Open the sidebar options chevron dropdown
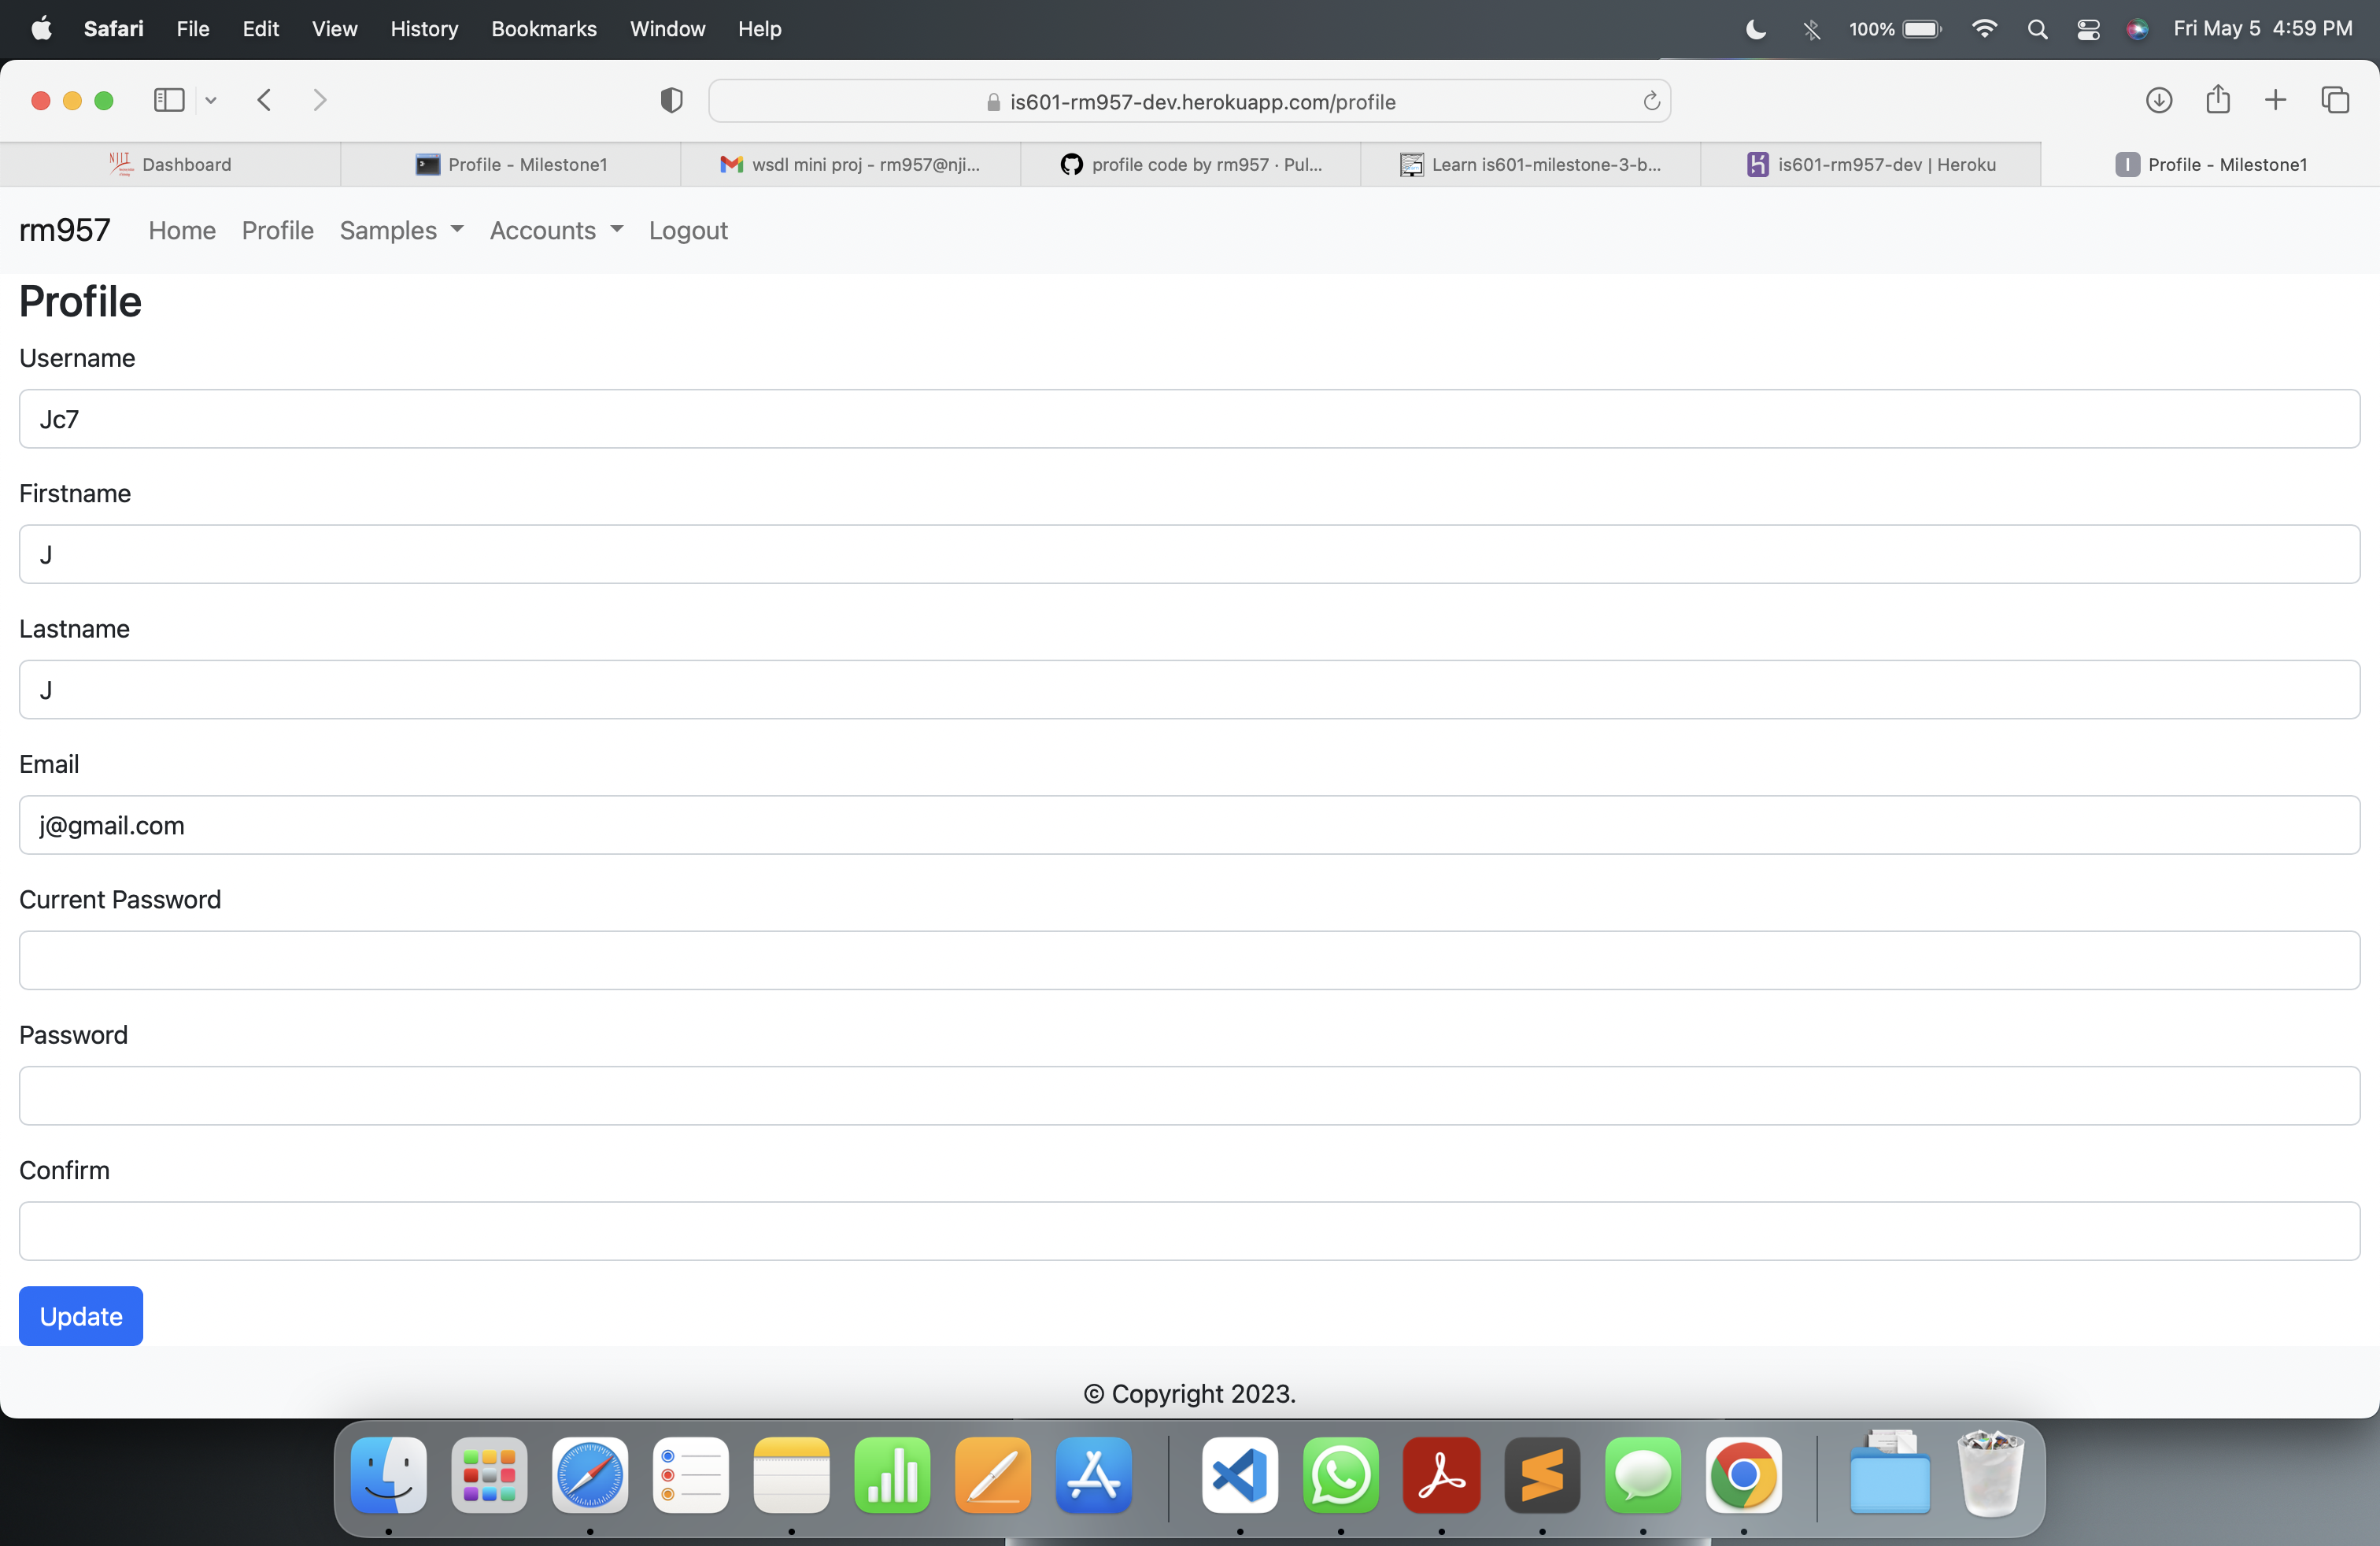This screenshot has width=2380, height=1546. tap(211, 100)
